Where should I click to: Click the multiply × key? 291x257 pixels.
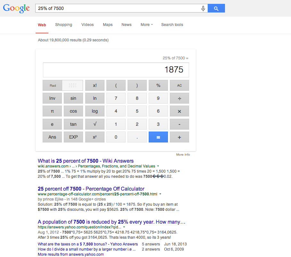pyautogui.click(x=179, y=111)
